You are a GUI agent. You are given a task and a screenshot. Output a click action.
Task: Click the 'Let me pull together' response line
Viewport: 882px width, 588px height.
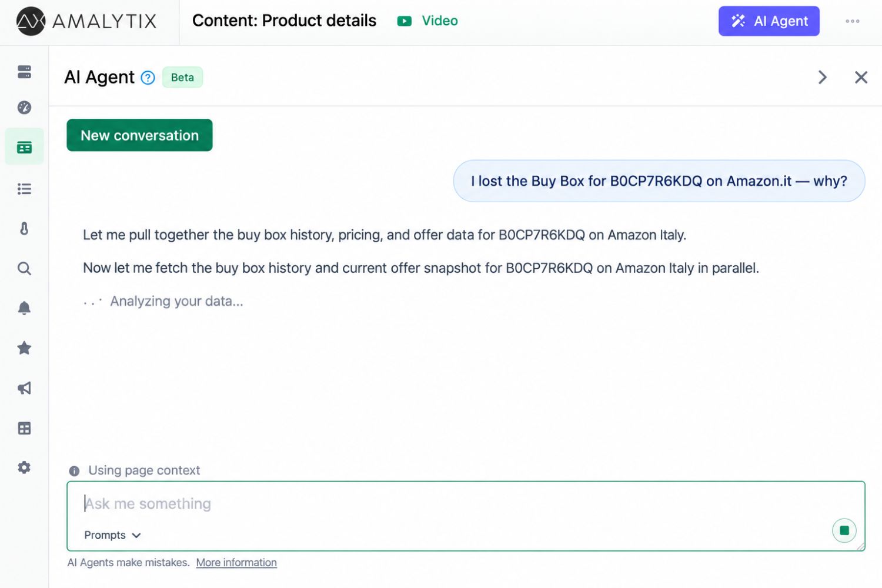[385, 235]
